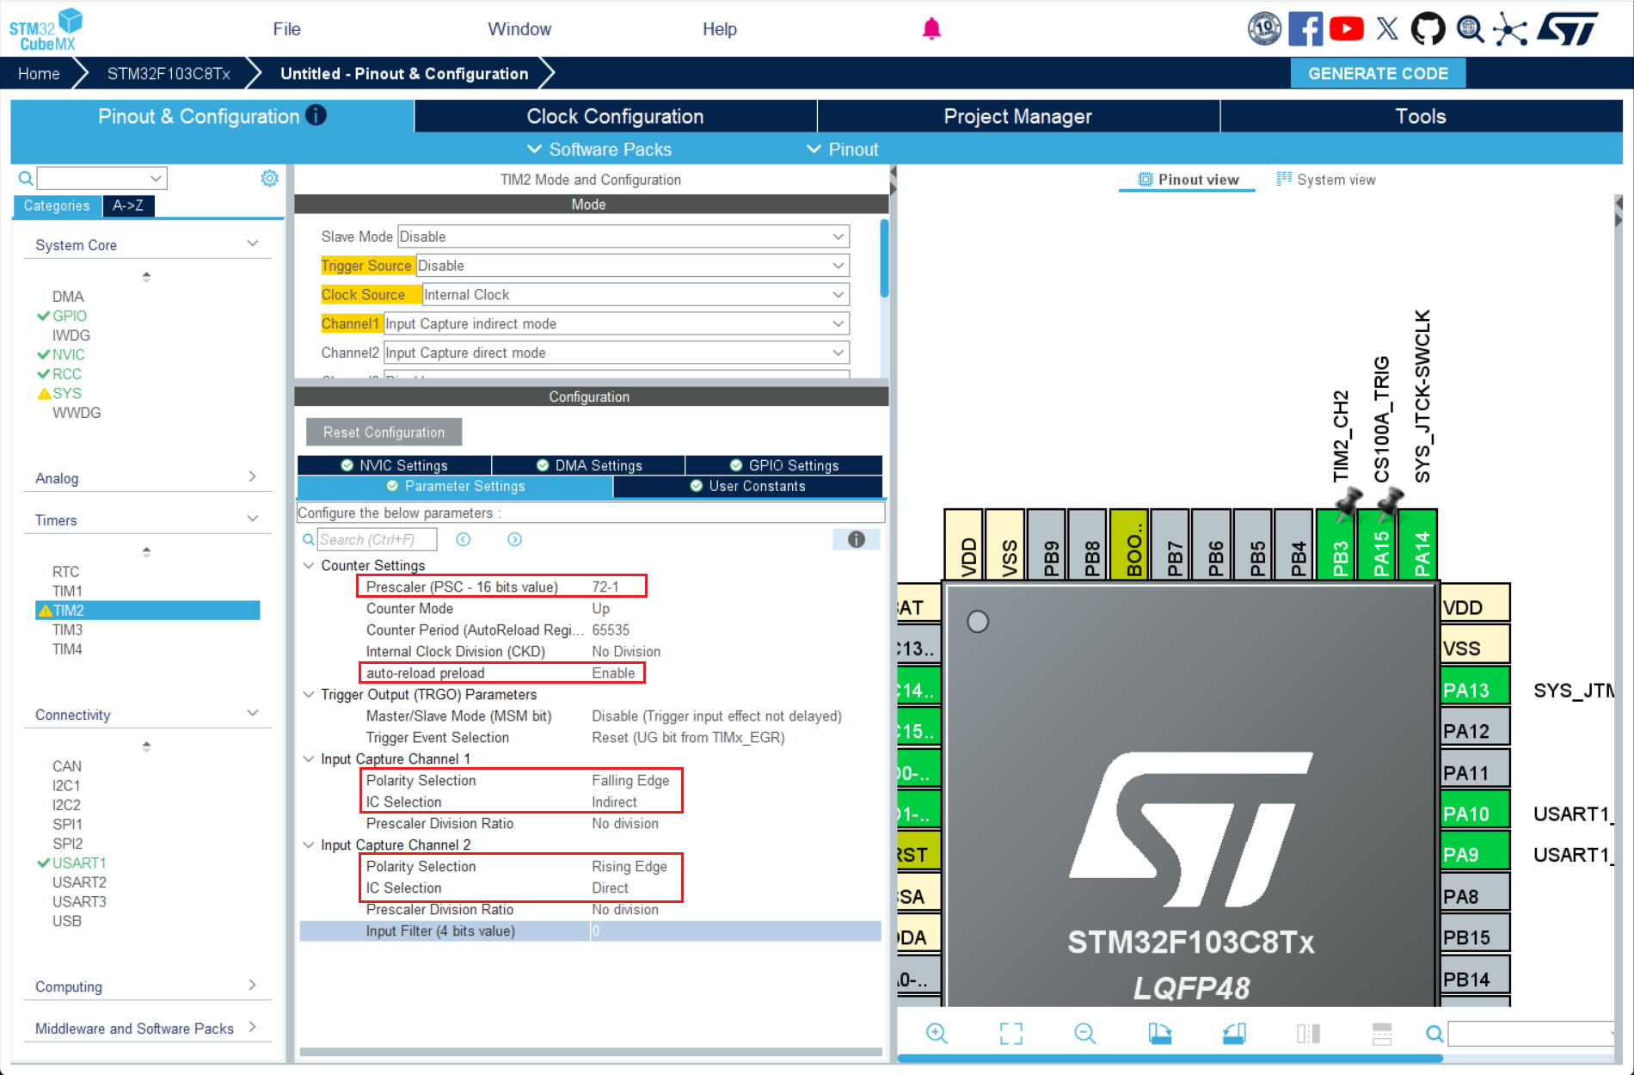The image size is (1634, 1075).
Task: Open the Slave Mode dropdown
Action: click(x=623, y=236)
